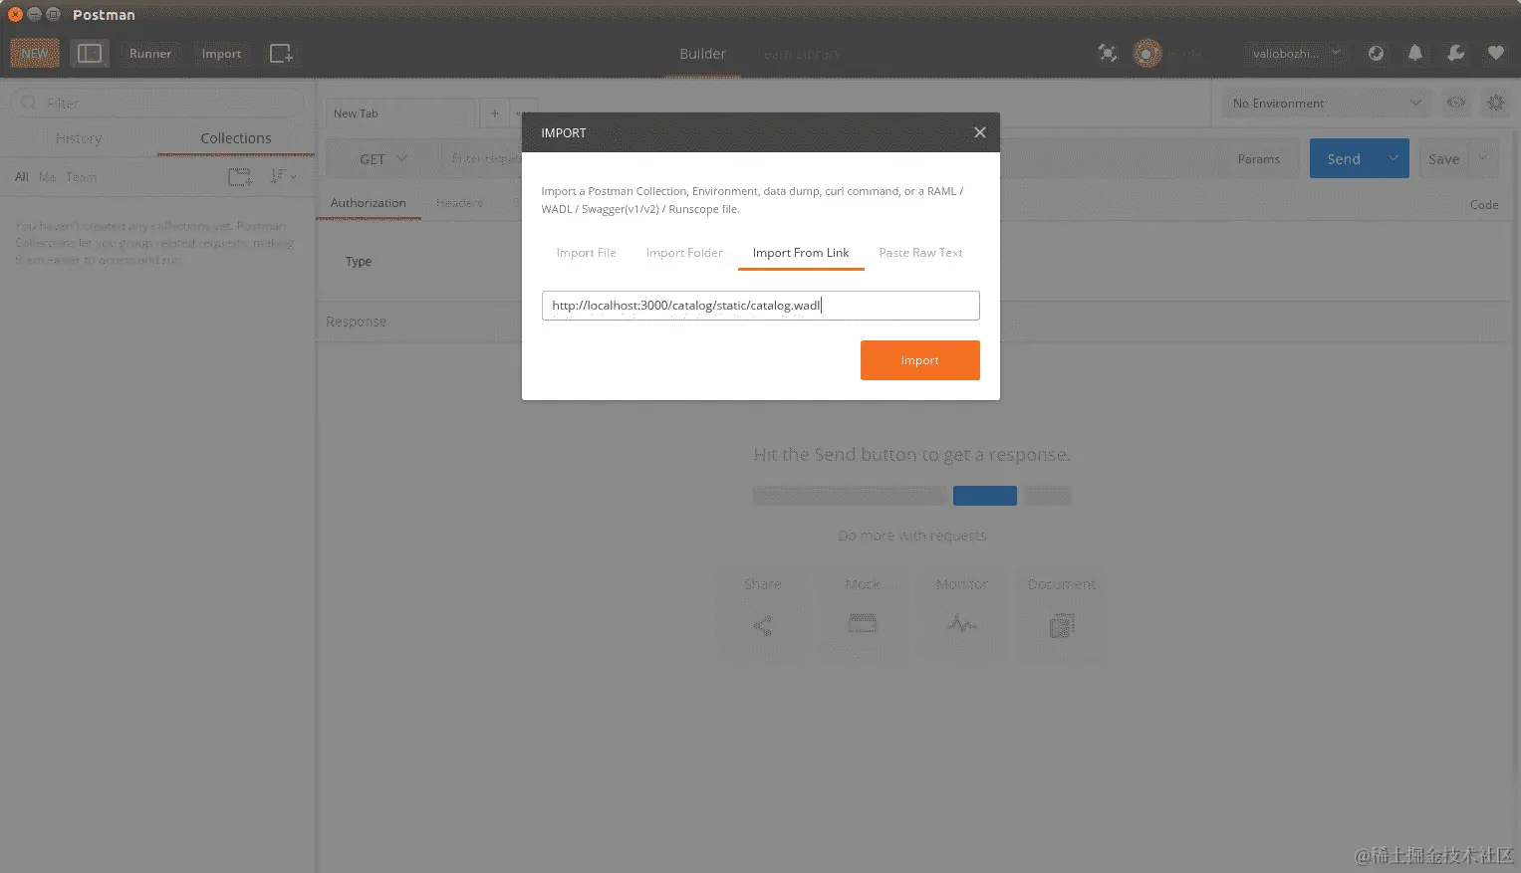Image resolution: width=1521 pixels, height=873 pixels.
Task: Create new collection folder icon
Action: point(239,177)
